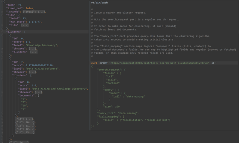Click the "content" entry in the fields list
This screenshot has width=239, height=143.
[x=113, y=83]
